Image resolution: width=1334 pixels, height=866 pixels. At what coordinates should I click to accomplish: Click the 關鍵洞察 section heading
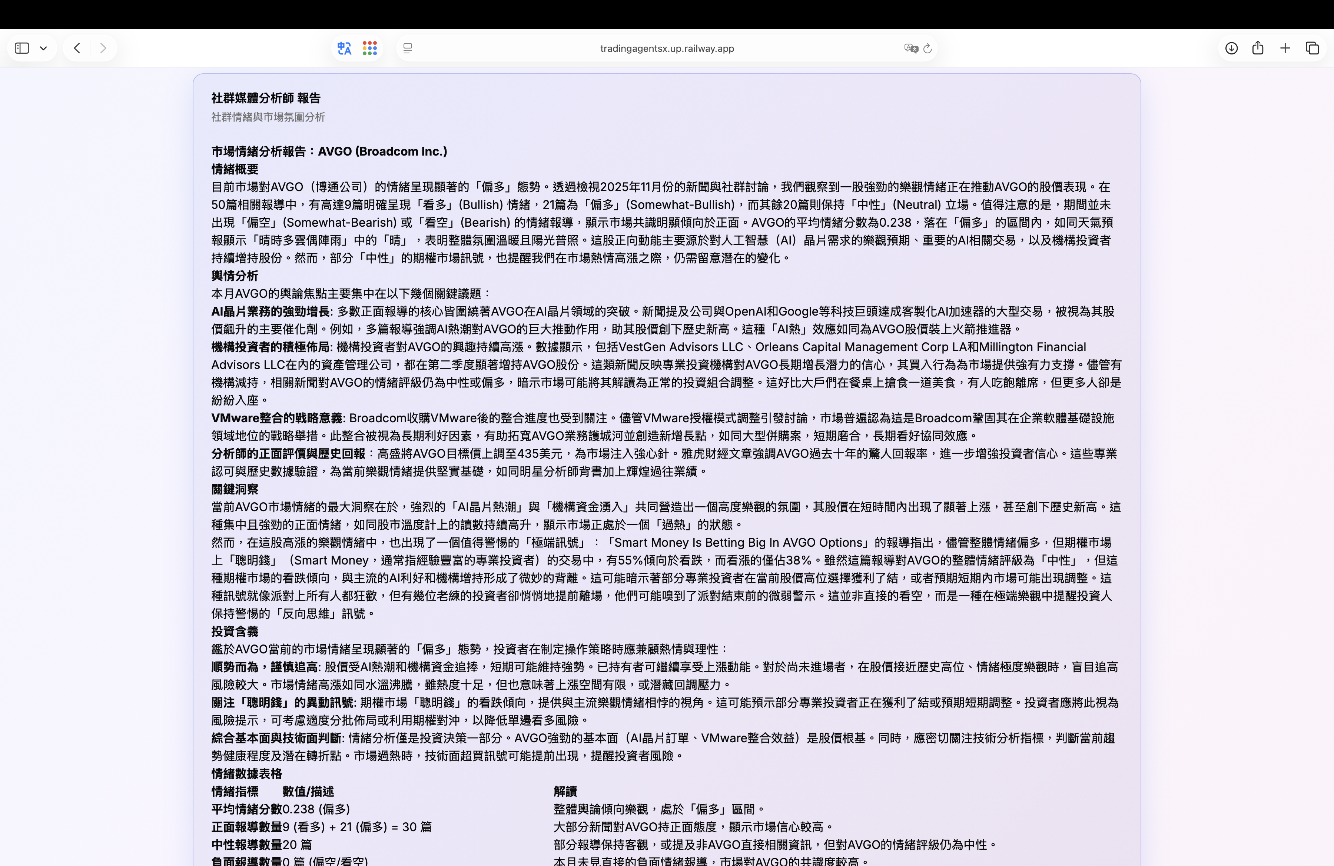[x=235, y=489]
